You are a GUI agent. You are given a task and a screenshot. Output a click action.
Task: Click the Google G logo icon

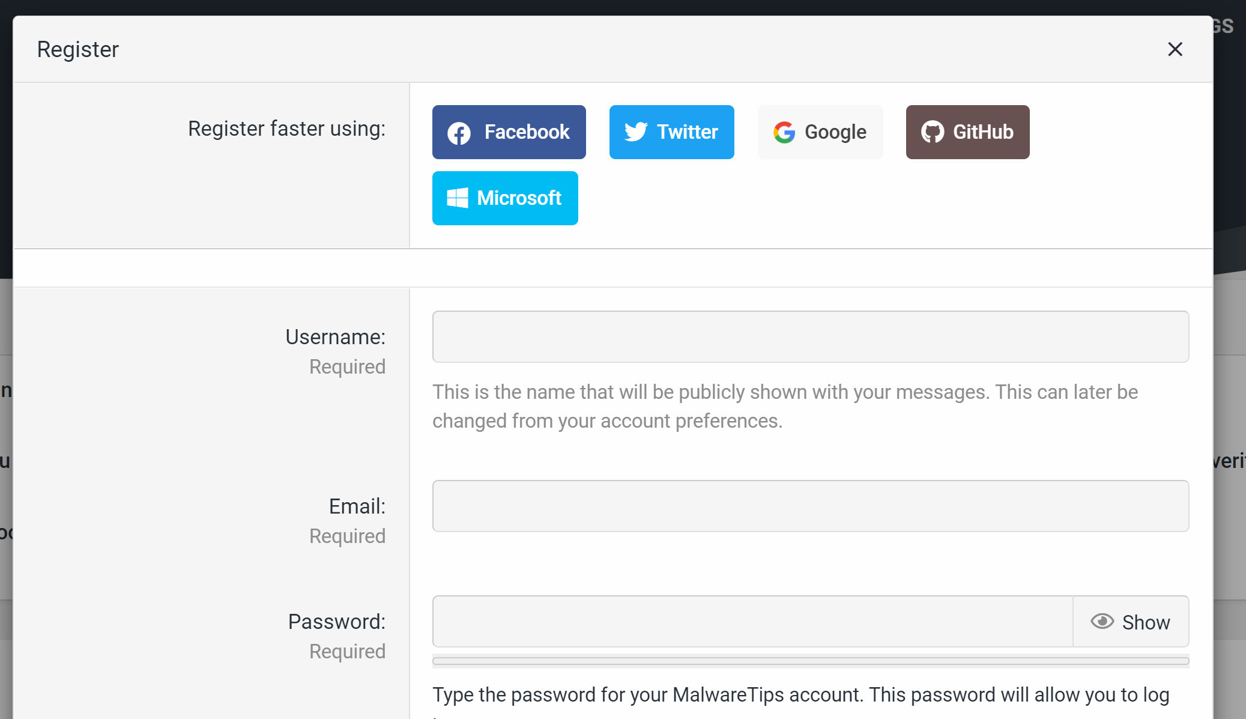(784, 132)
